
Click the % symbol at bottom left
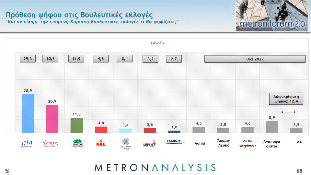pyautogui.click(x=7, y=171)
